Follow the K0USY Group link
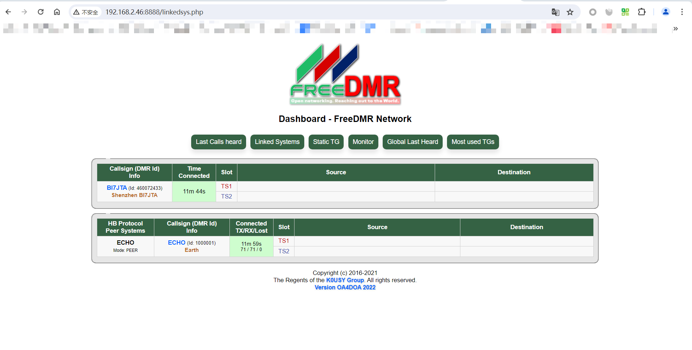The width and height of the screenshot is (692, 350). point(345,280)
